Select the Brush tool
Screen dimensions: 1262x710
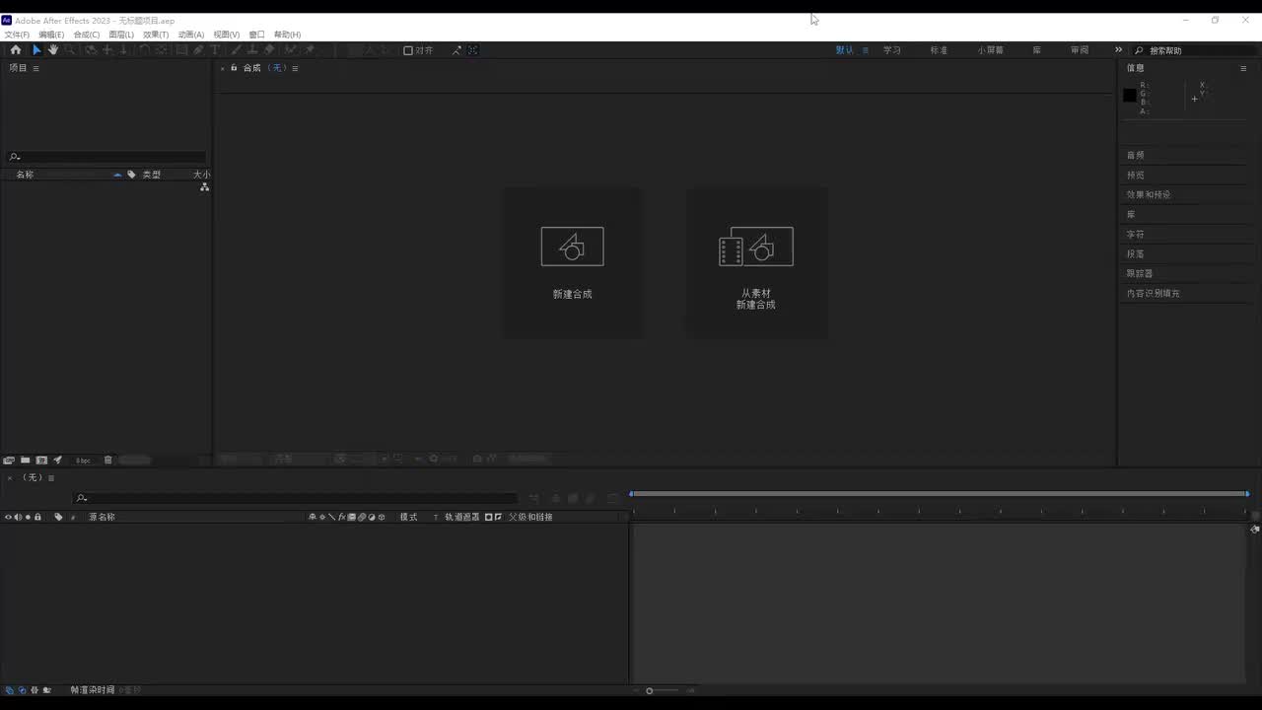click(x=237, y=50)
